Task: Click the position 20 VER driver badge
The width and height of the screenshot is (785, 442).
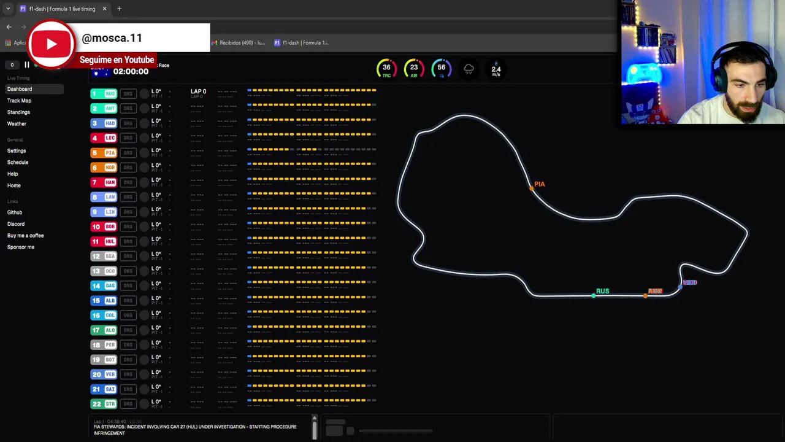Action: [104, 374]
